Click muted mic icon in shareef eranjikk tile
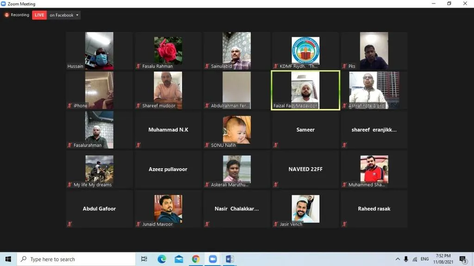This screenshot has height=266, width=474. point(344,145)
